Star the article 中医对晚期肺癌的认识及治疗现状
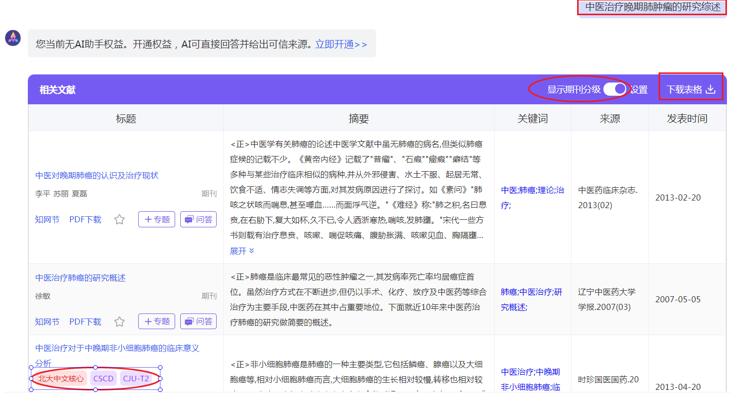The image size is (731, 397). click(119, 220)
